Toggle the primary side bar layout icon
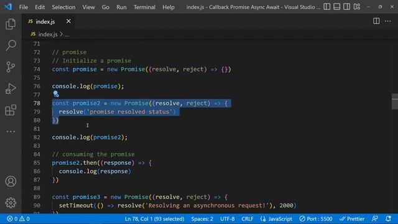 (327, 7)
